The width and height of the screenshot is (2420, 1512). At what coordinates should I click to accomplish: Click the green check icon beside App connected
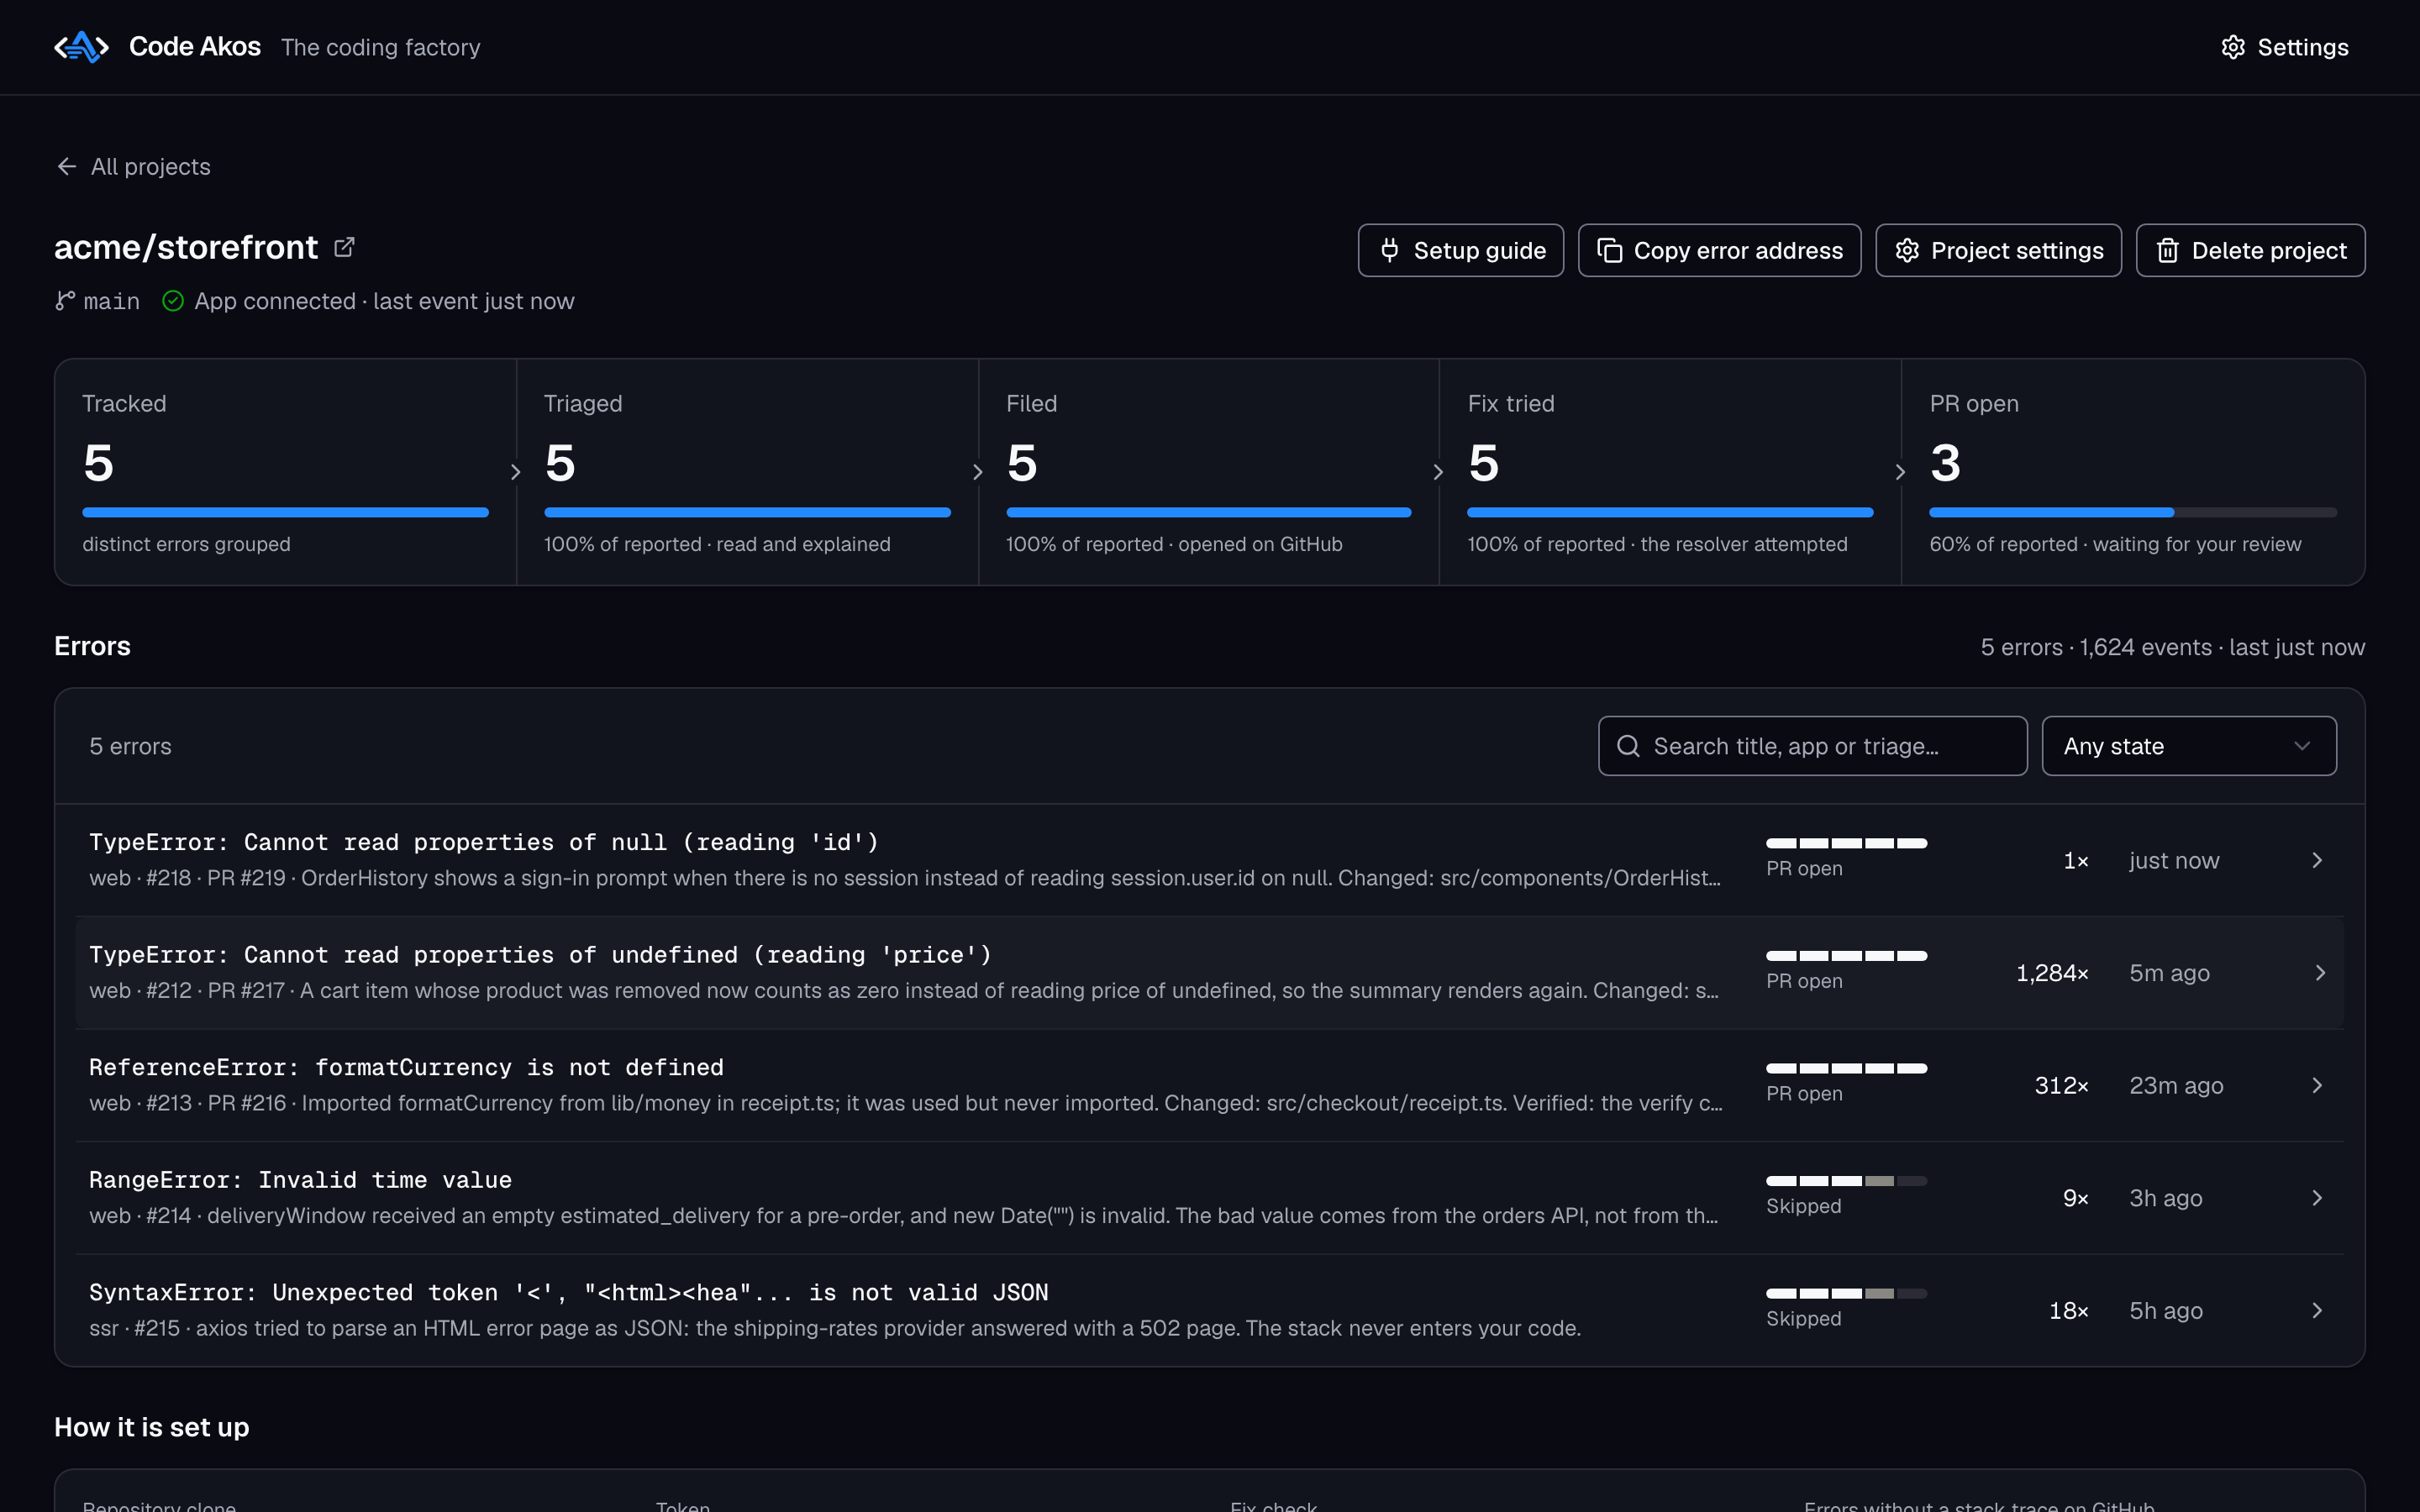click(x=173, y=301)
